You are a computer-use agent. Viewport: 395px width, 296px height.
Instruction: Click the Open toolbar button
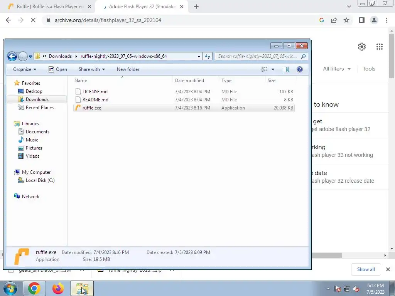tap(58, 69)
